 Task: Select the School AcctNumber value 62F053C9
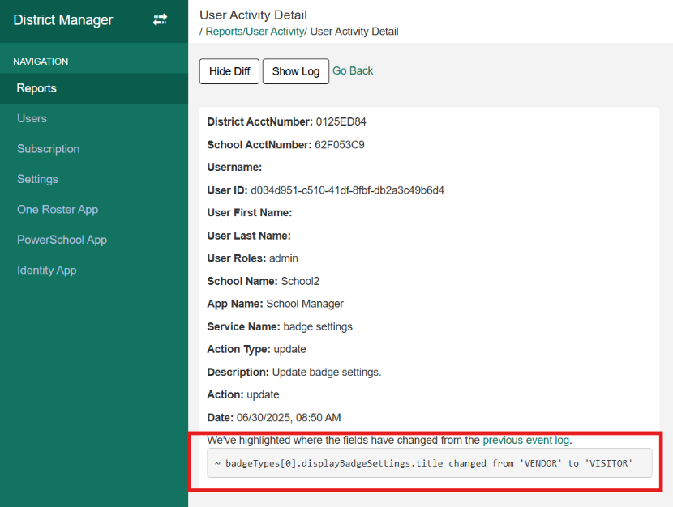tap(340, 145)
